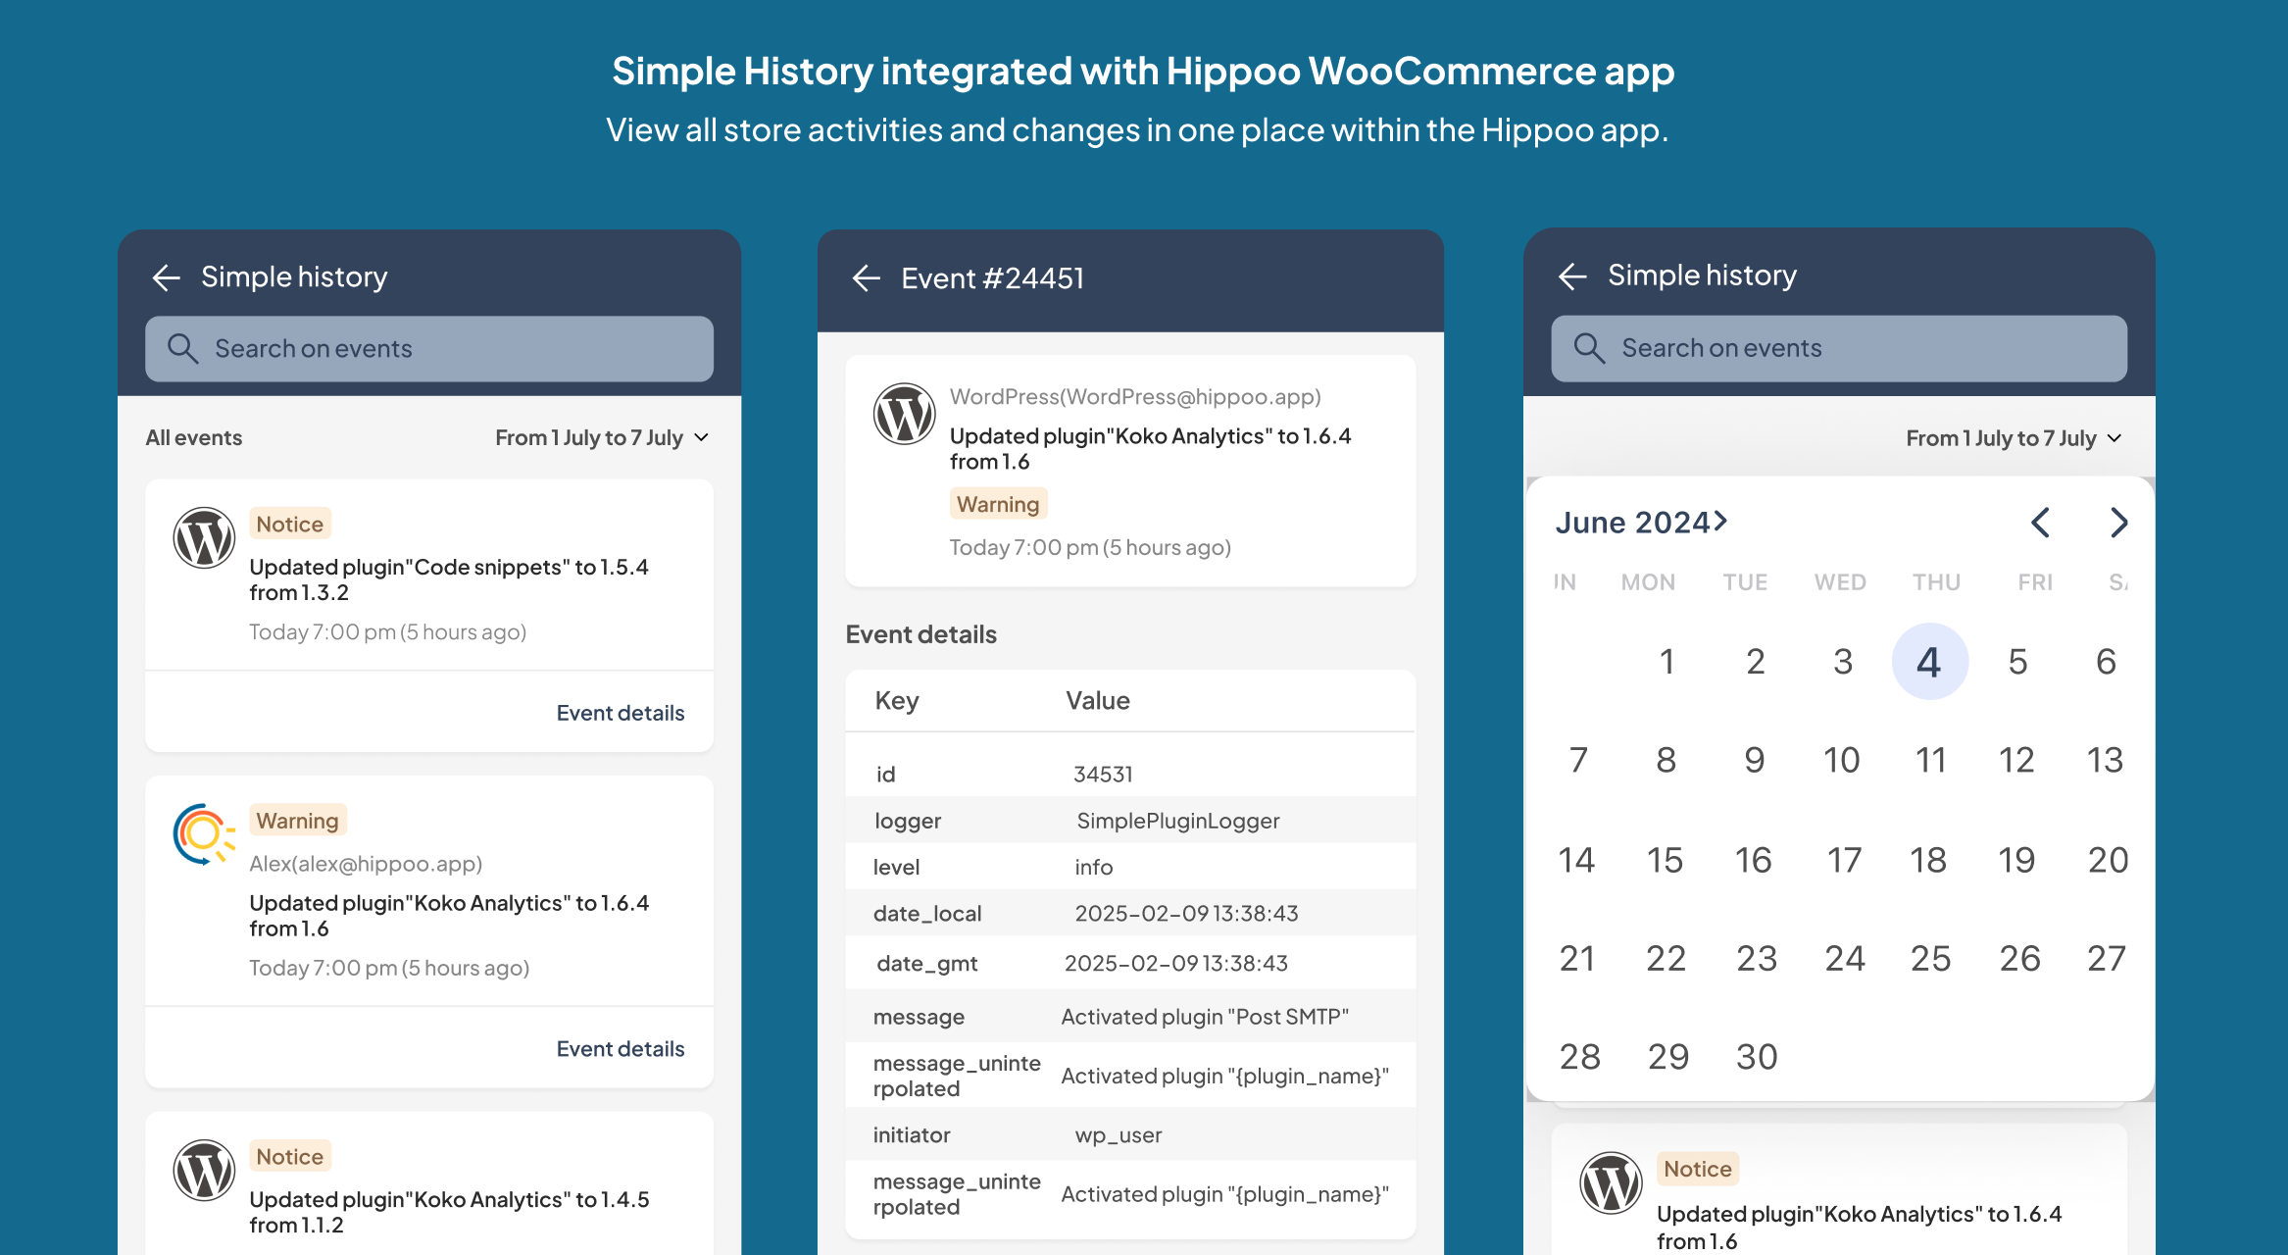Open Event details for Code snippets update

point(621,713)
